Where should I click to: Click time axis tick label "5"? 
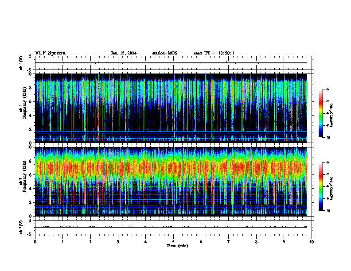pyautogui.click(x=173, y=242)
